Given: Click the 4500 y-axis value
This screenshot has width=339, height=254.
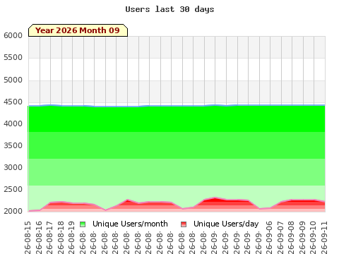Looking at the screenshot, I should 13,102.
